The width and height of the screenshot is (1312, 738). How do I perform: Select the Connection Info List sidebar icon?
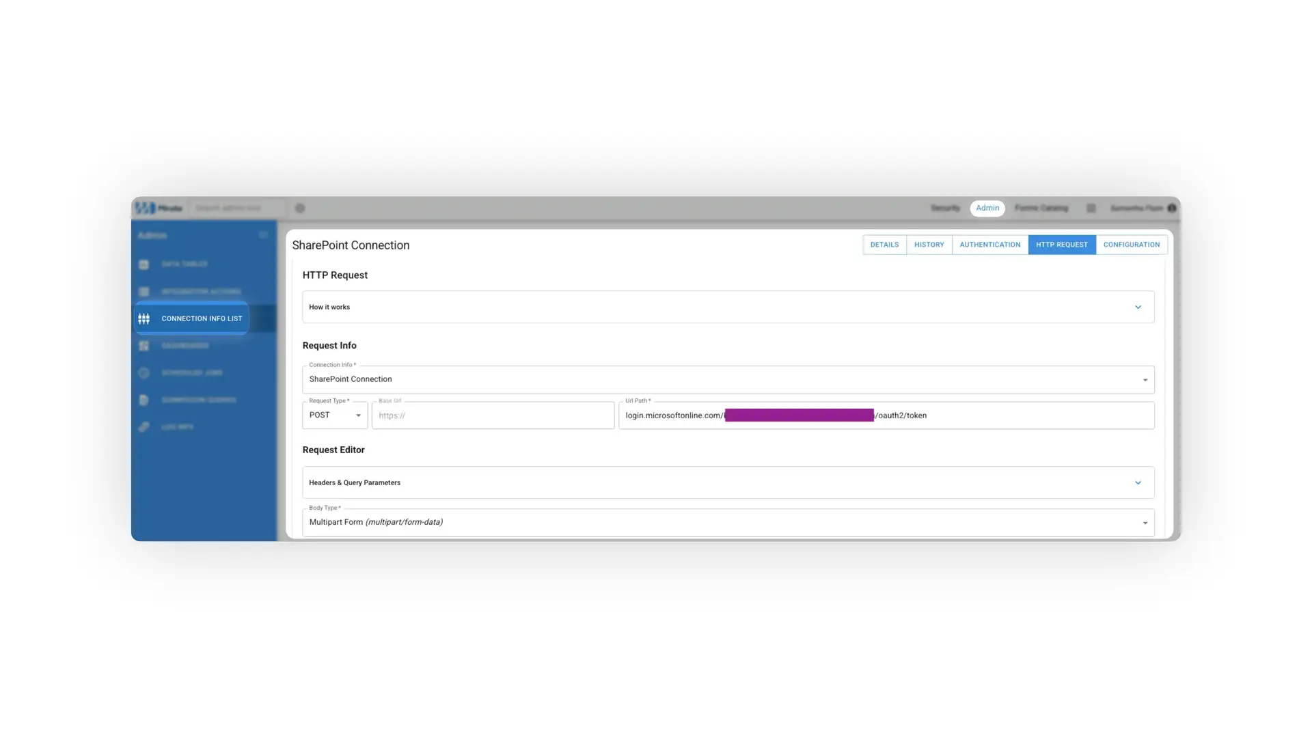click(x=144, y=318)
